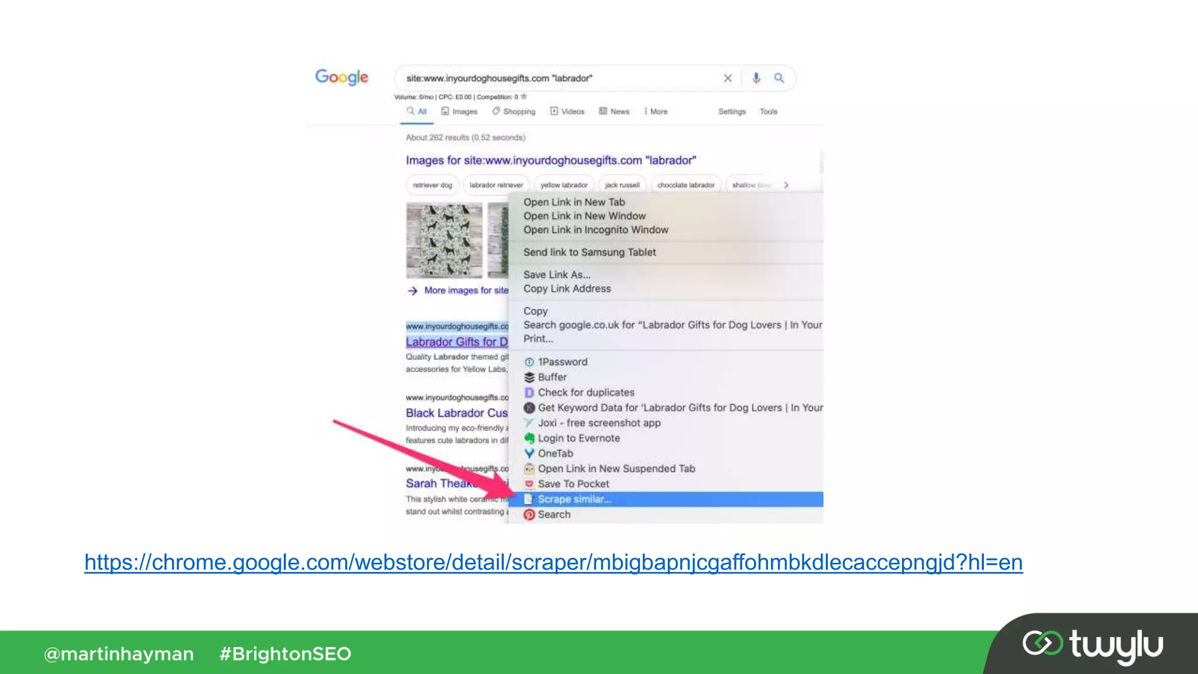Select the 'chocolate labrador' image chip

686,185
